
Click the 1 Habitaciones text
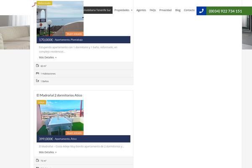(x=48, y=73)
